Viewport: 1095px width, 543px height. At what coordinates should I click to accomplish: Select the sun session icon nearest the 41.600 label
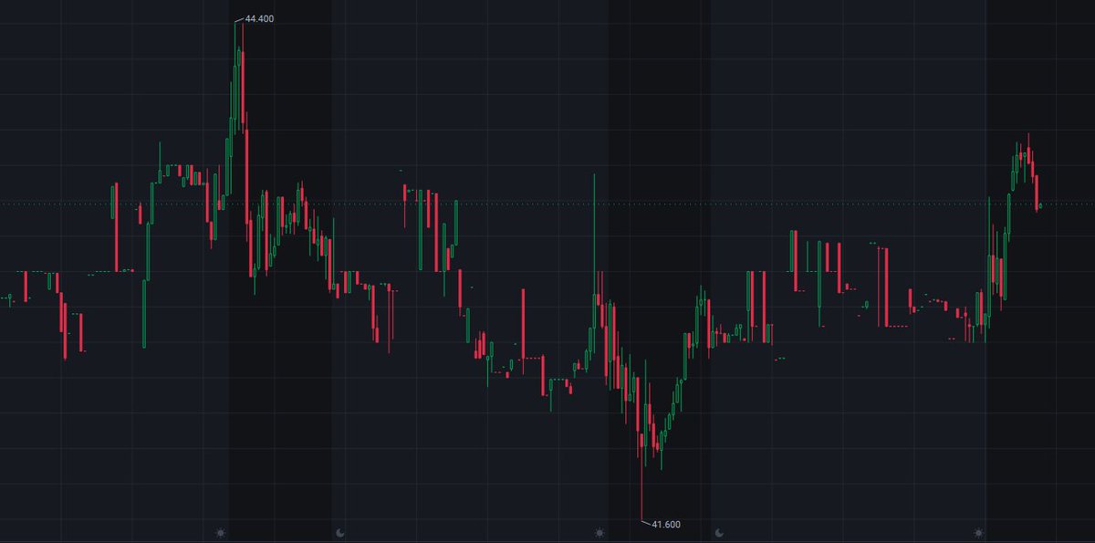[600, 532]
